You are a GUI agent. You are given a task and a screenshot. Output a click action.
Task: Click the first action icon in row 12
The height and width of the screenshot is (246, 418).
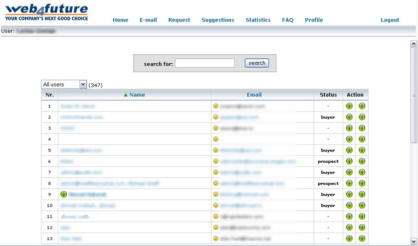click(x=349, y=227)
